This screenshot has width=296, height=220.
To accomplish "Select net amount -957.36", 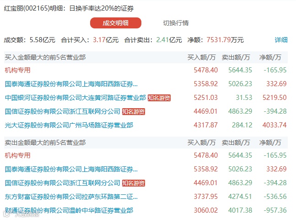I will tap(275, 210).
